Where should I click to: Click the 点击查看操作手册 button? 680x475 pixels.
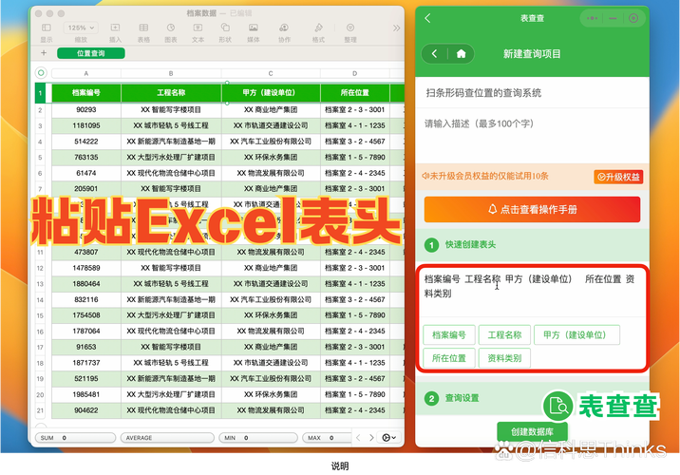[x=532, y=210]
